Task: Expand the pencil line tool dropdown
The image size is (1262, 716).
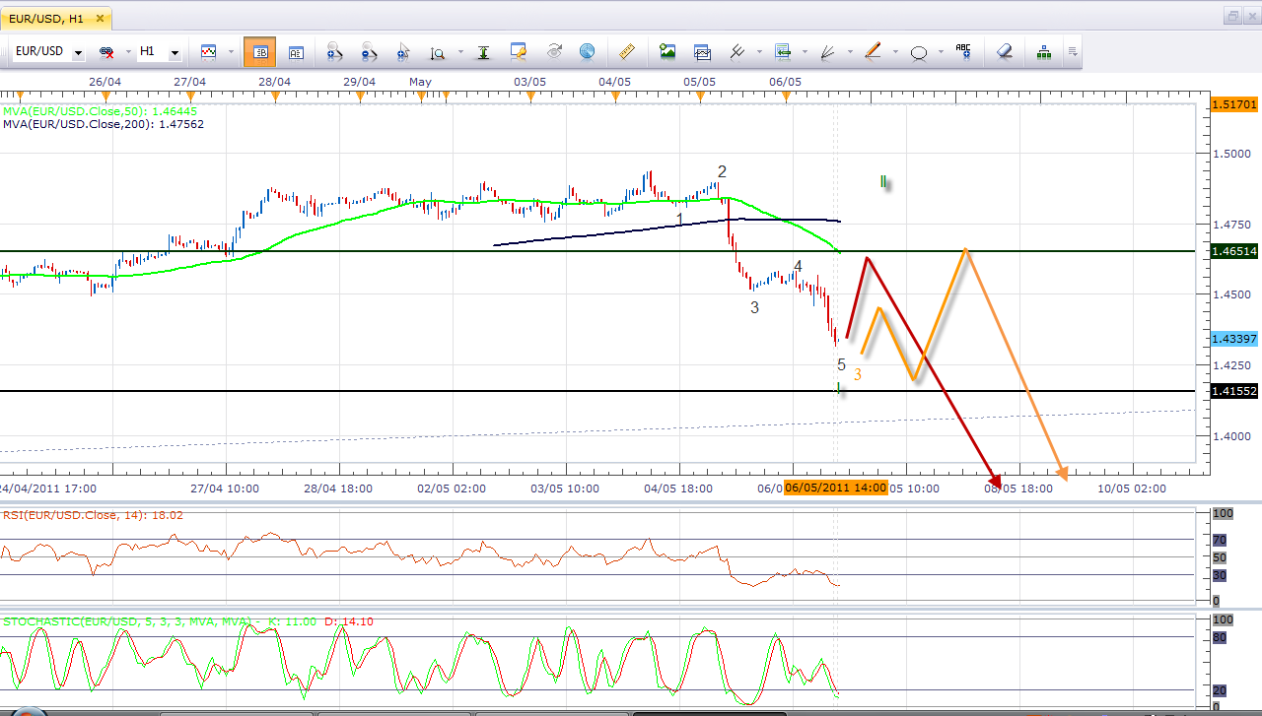Action: click(894, 52)
